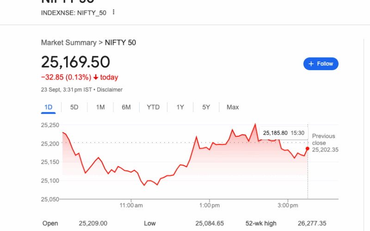Open the three-dot menu beside NIFTY_50

[x=114, y=12]
